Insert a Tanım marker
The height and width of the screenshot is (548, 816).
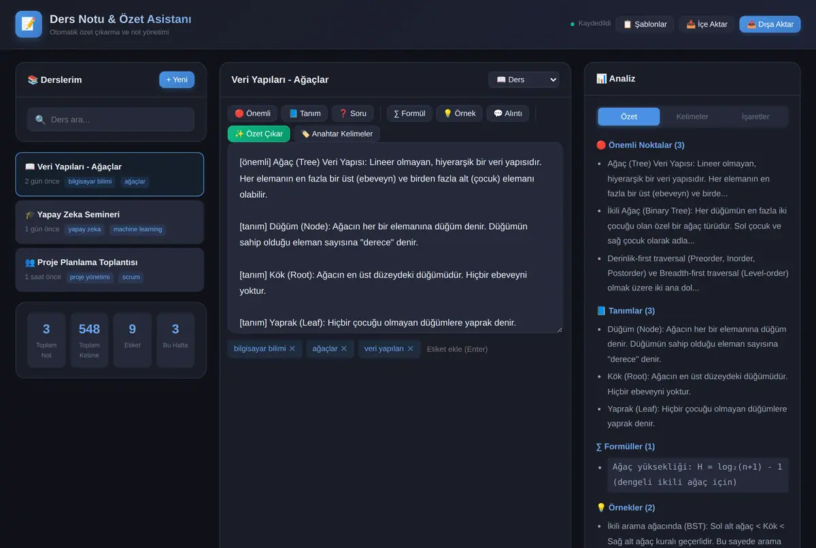305,114
